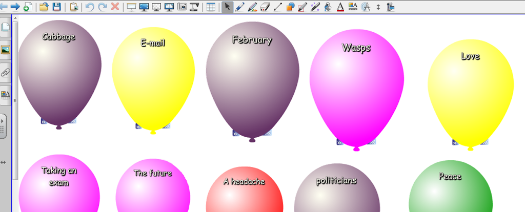Select the Magic Pen tool
Image resolution: width=525 pixels, height=212 pixels.
315,7
